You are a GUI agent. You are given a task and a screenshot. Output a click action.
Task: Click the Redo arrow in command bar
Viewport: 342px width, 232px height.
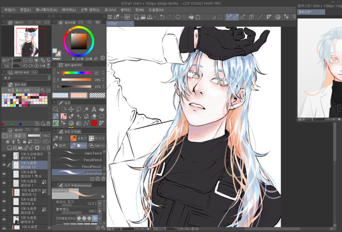[x=169, y=17]
